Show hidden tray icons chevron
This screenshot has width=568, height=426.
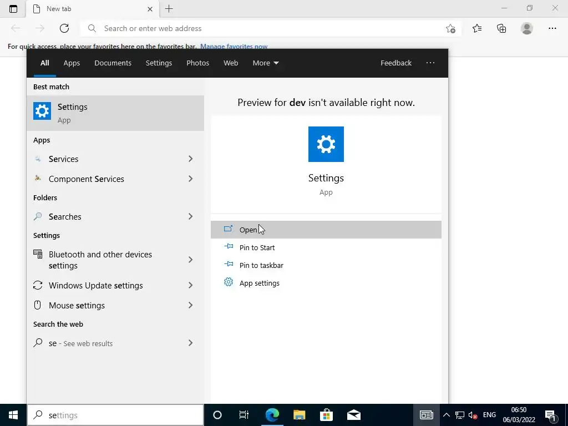pos(447,415)
